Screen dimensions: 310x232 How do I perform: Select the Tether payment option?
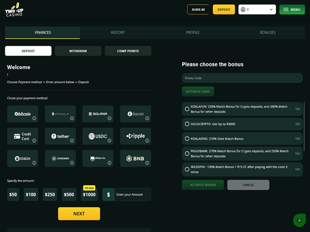[60, 136]
